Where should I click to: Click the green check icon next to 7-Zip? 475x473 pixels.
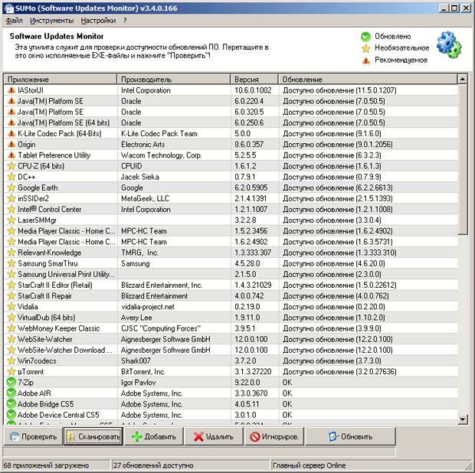pos(11,382)
